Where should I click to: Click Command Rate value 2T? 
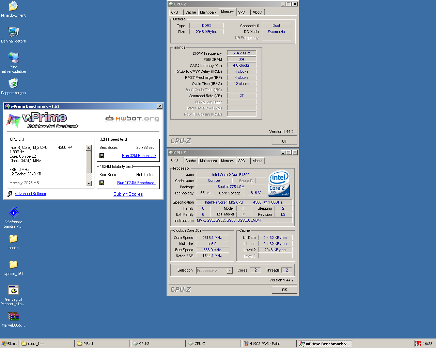click(x=242, y=96)
